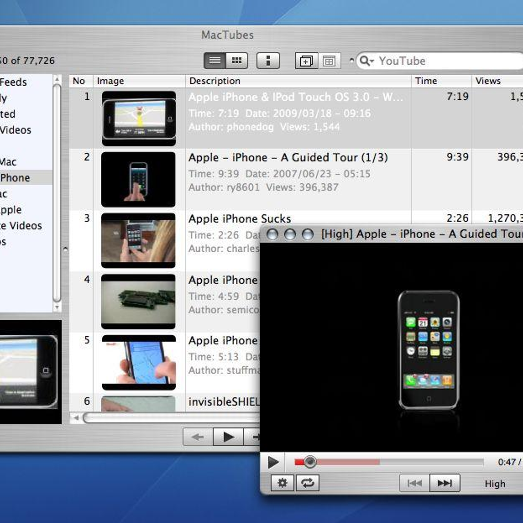Click the info button in toolbar
Viewport: 523px width, 523px height.
click(x=268, y=60)
